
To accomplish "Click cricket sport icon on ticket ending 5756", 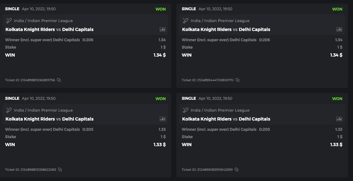I will (x=9, y=21).
